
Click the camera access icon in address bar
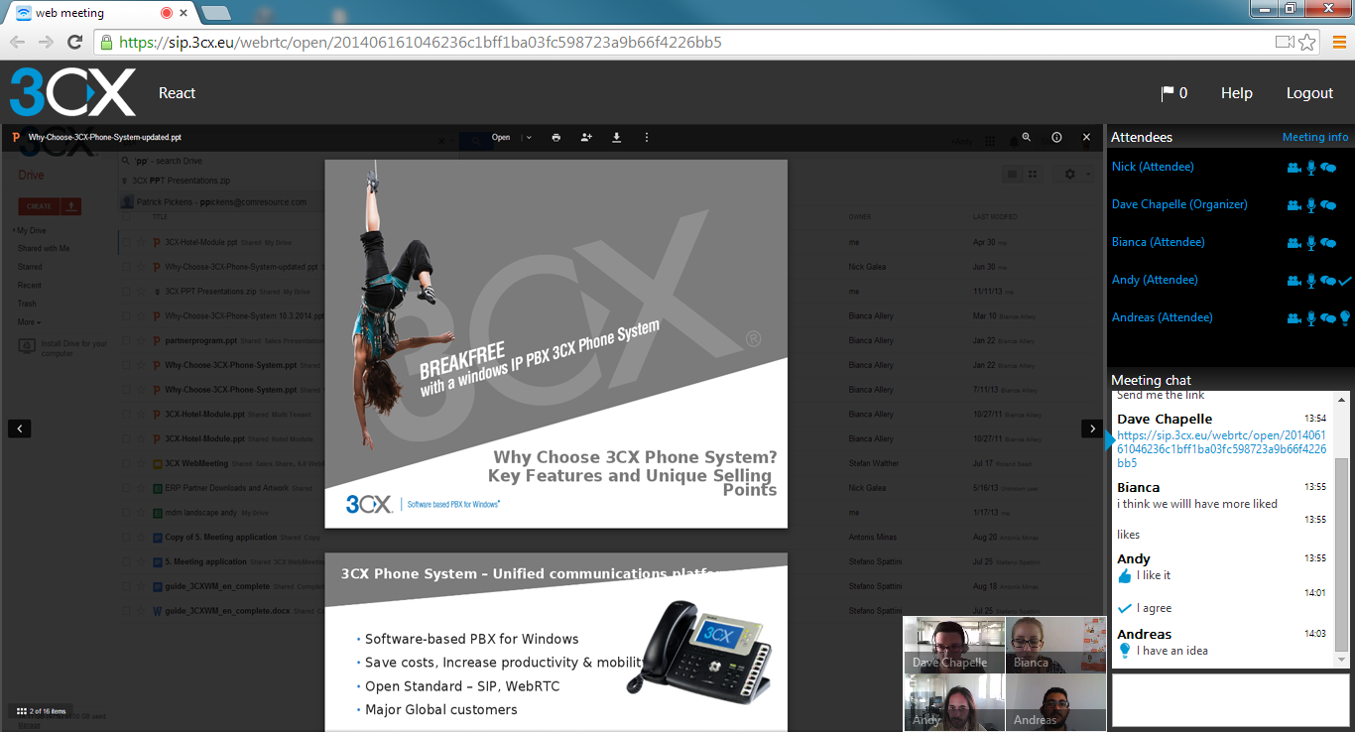1286,42
